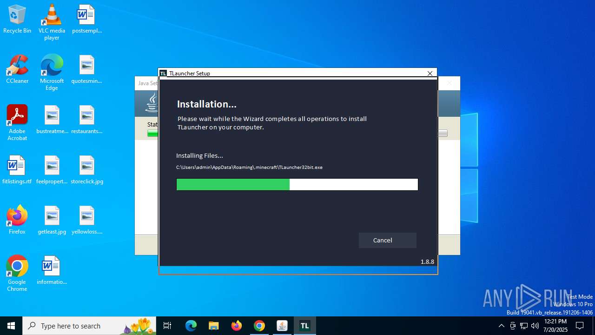Select the VLC media player shortcut
595x335 pixels.
click(x=52, y=22)
